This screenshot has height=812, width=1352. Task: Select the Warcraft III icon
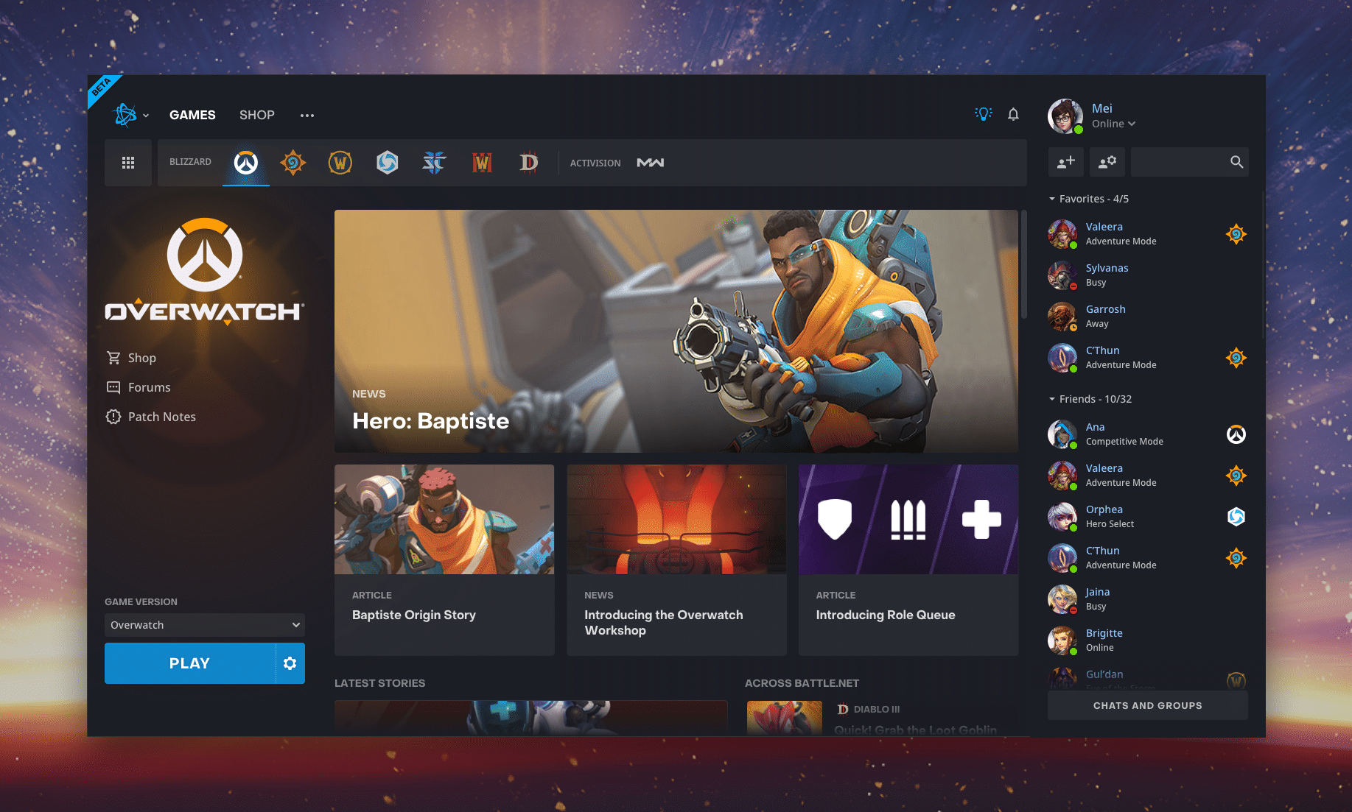(x=482, y=163)
